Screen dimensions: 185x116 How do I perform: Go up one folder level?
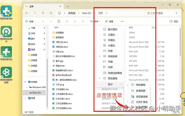click(x=43, y=13)
